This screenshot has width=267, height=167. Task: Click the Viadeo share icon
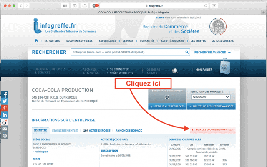5,122
